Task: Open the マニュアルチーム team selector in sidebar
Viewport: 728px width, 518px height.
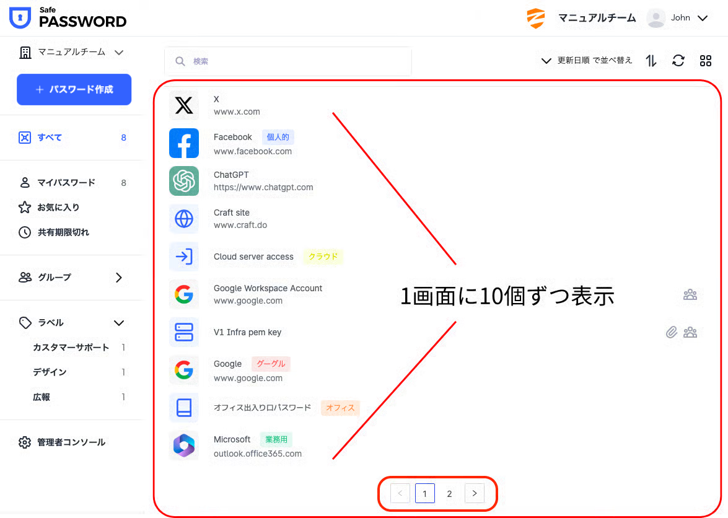Action: pos(71,53)
